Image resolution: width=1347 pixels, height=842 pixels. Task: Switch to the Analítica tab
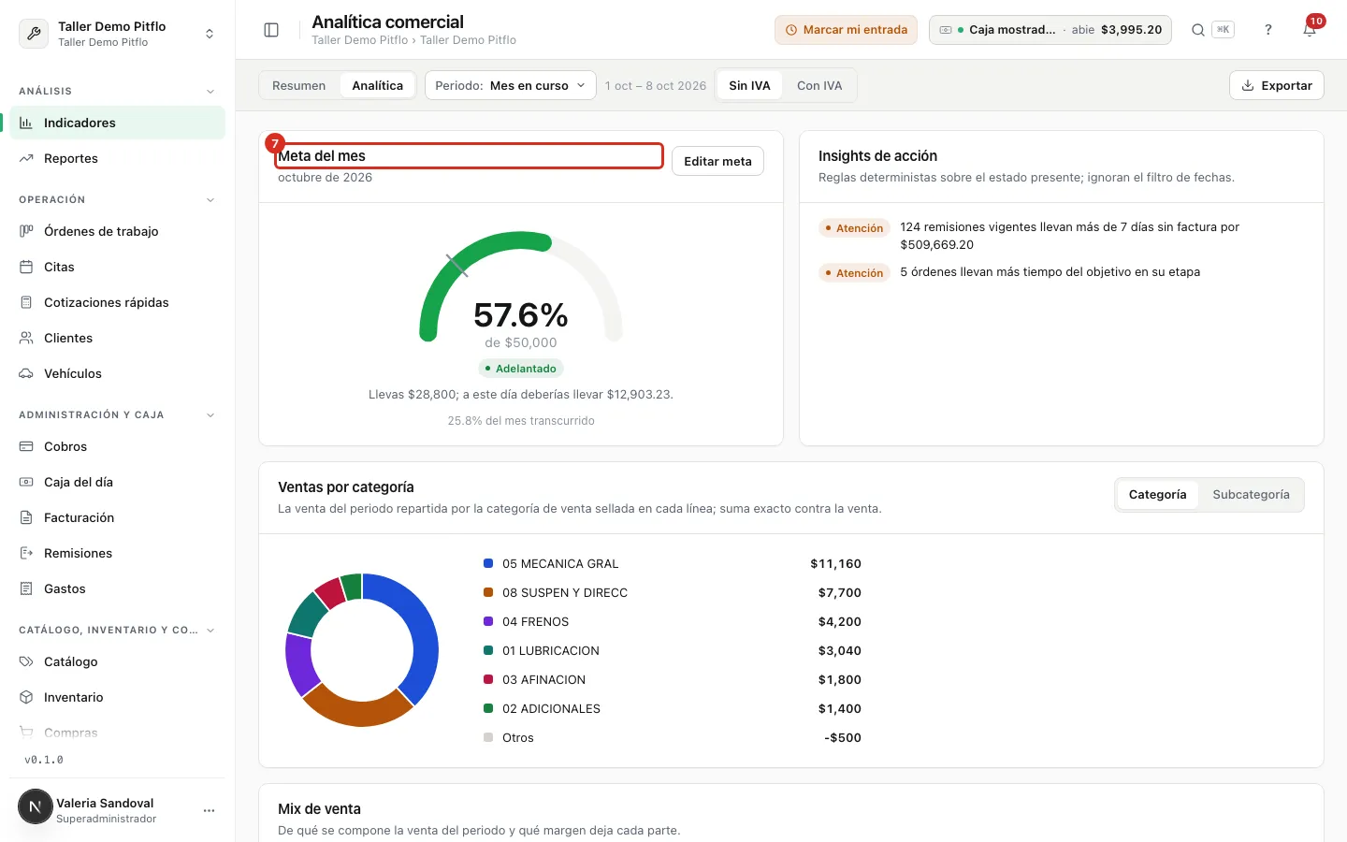coord(378,85)
